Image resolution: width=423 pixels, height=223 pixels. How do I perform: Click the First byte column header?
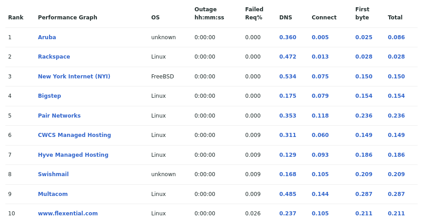(x=362, y=14)
